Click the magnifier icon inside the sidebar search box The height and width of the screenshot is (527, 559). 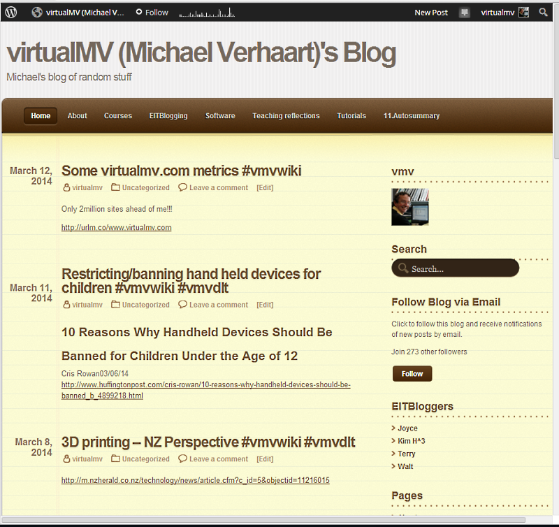click(403, 268)
